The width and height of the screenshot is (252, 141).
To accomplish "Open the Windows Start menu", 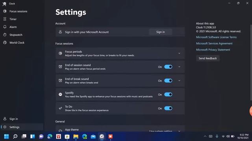I will pos(6,137).
